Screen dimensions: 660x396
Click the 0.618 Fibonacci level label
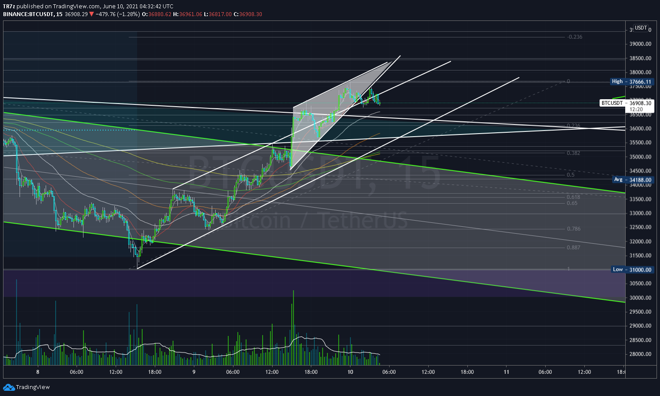tap(573, 197)
